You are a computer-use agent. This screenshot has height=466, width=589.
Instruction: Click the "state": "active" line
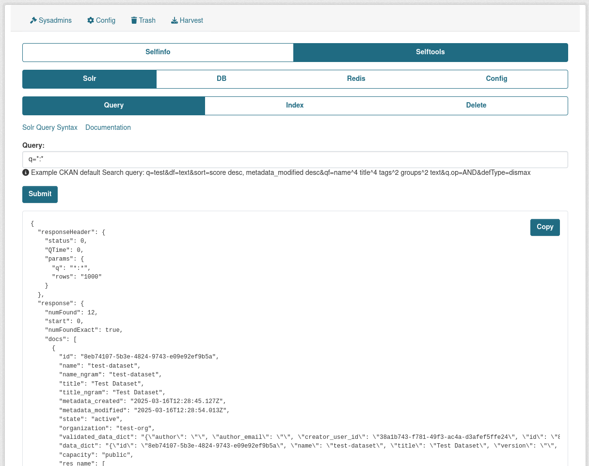pyautogui.click(x=91, y=419)
